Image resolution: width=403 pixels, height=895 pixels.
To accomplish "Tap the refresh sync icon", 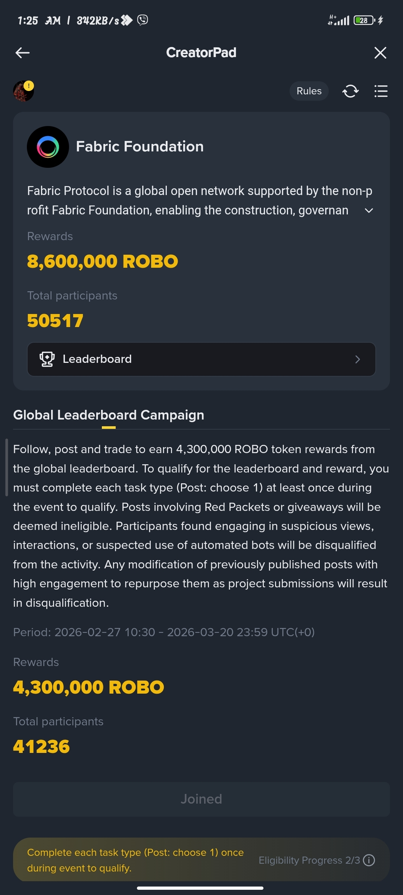I will [x=350, y=91].
